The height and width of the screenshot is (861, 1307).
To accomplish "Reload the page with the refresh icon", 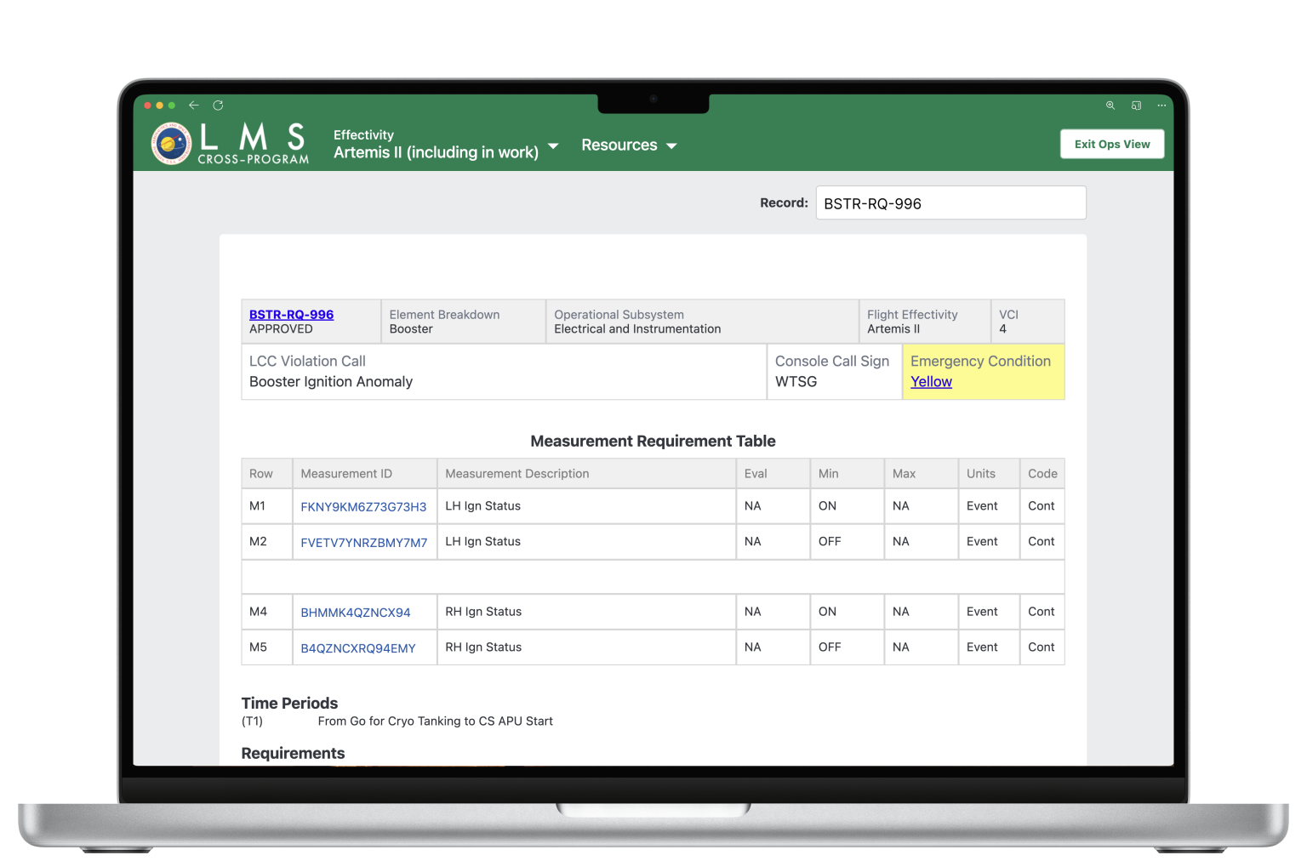I will click(x=218, y=105).
